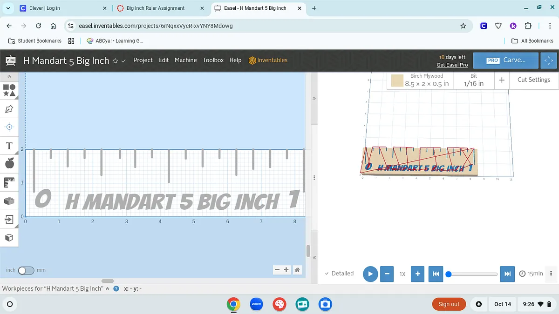Select the Shapes tool in left sidebar
This screenshot has width=559, height=314.
(9, 90)
